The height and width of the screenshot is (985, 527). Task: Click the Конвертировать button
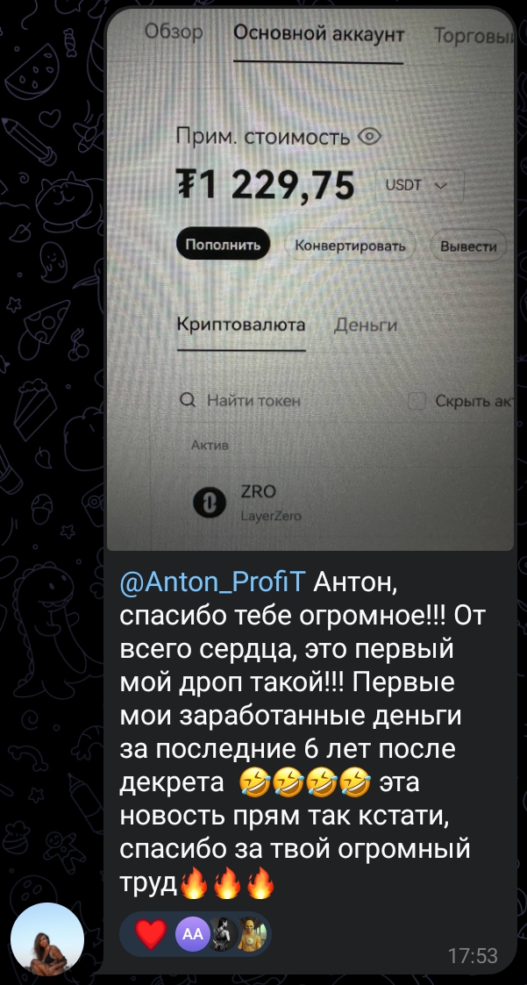point(350,246)
